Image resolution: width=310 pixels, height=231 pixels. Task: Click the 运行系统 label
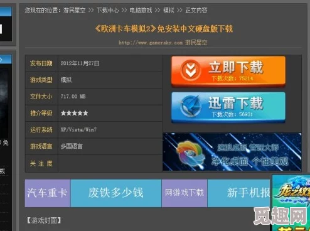(x=41, y=130)
